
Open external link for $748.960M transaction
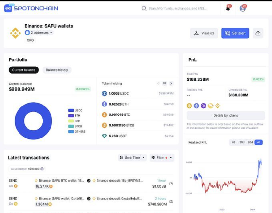pyautogui.click(x=171, y=201)
